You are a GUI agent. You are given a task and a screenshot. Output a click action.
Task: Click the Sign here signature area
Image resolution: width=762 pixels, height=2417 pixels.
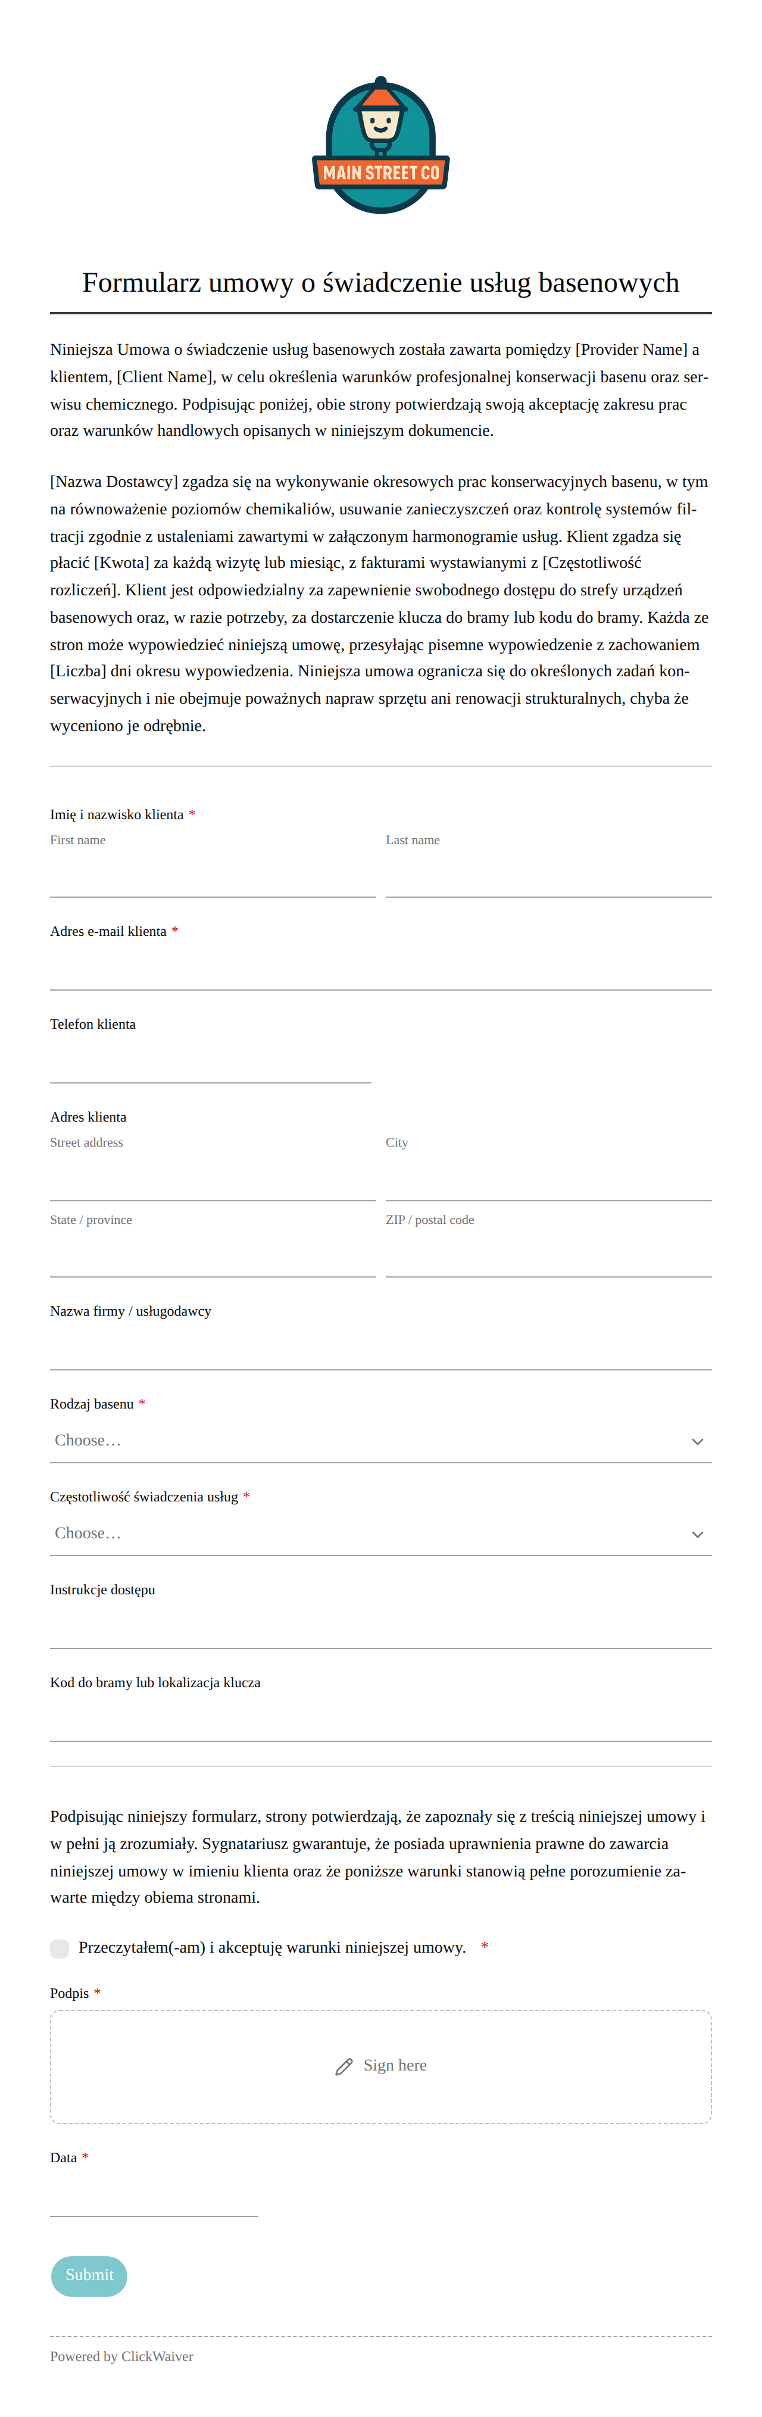tap(381, 2066)
